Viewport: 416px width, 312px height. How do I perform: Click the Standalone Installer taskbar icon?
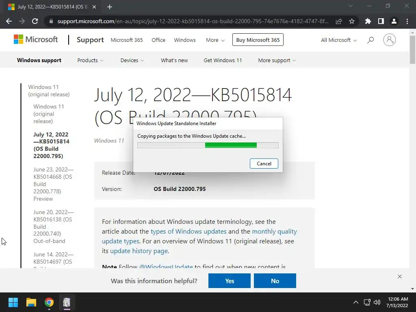point(67,302)
